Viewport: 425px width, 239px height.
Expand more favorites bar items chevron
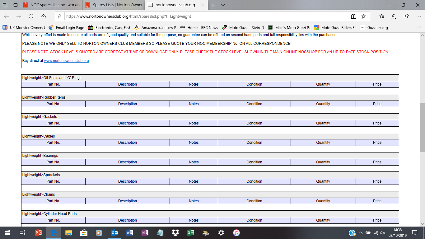click(x=419, y=27)
